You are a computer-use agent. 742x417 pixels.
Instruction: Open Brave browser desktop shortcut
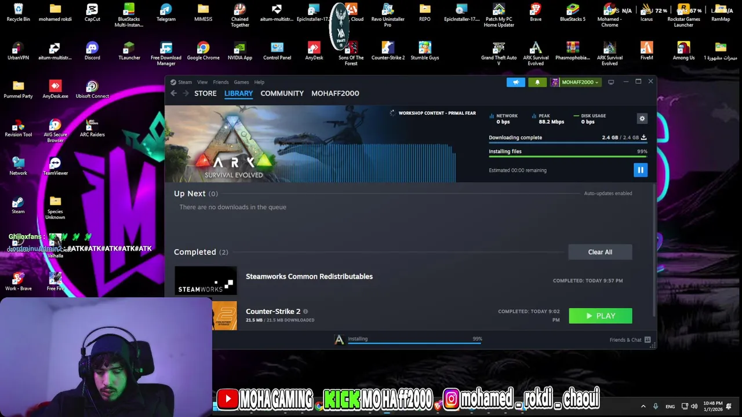pos(536,13)
